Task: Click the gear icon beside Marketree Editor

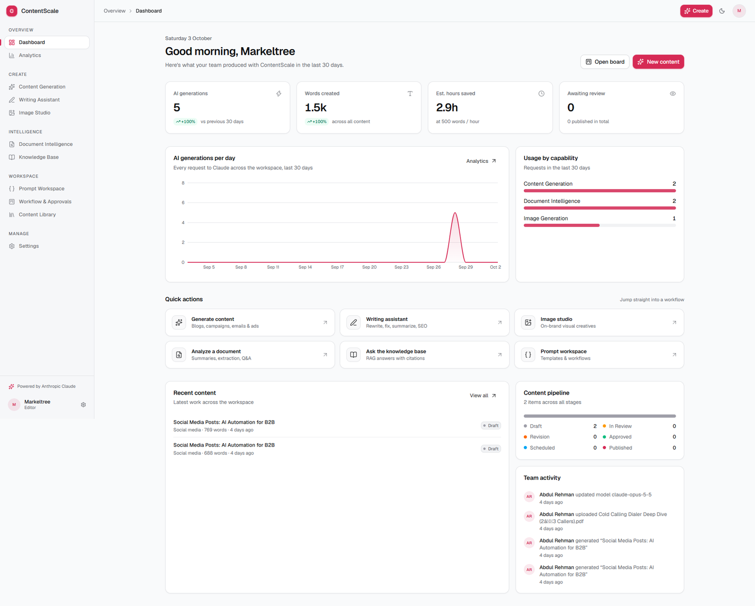Action: tap(84, 404)
